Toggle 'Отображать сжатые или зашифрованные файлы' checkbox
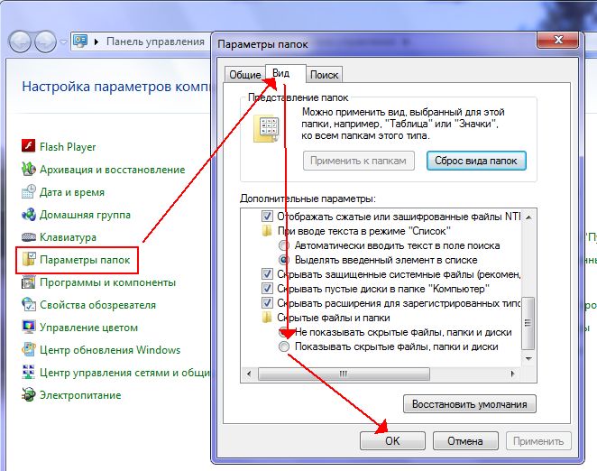Viewport: 597px width, 471px height. (x=267, y=217)
